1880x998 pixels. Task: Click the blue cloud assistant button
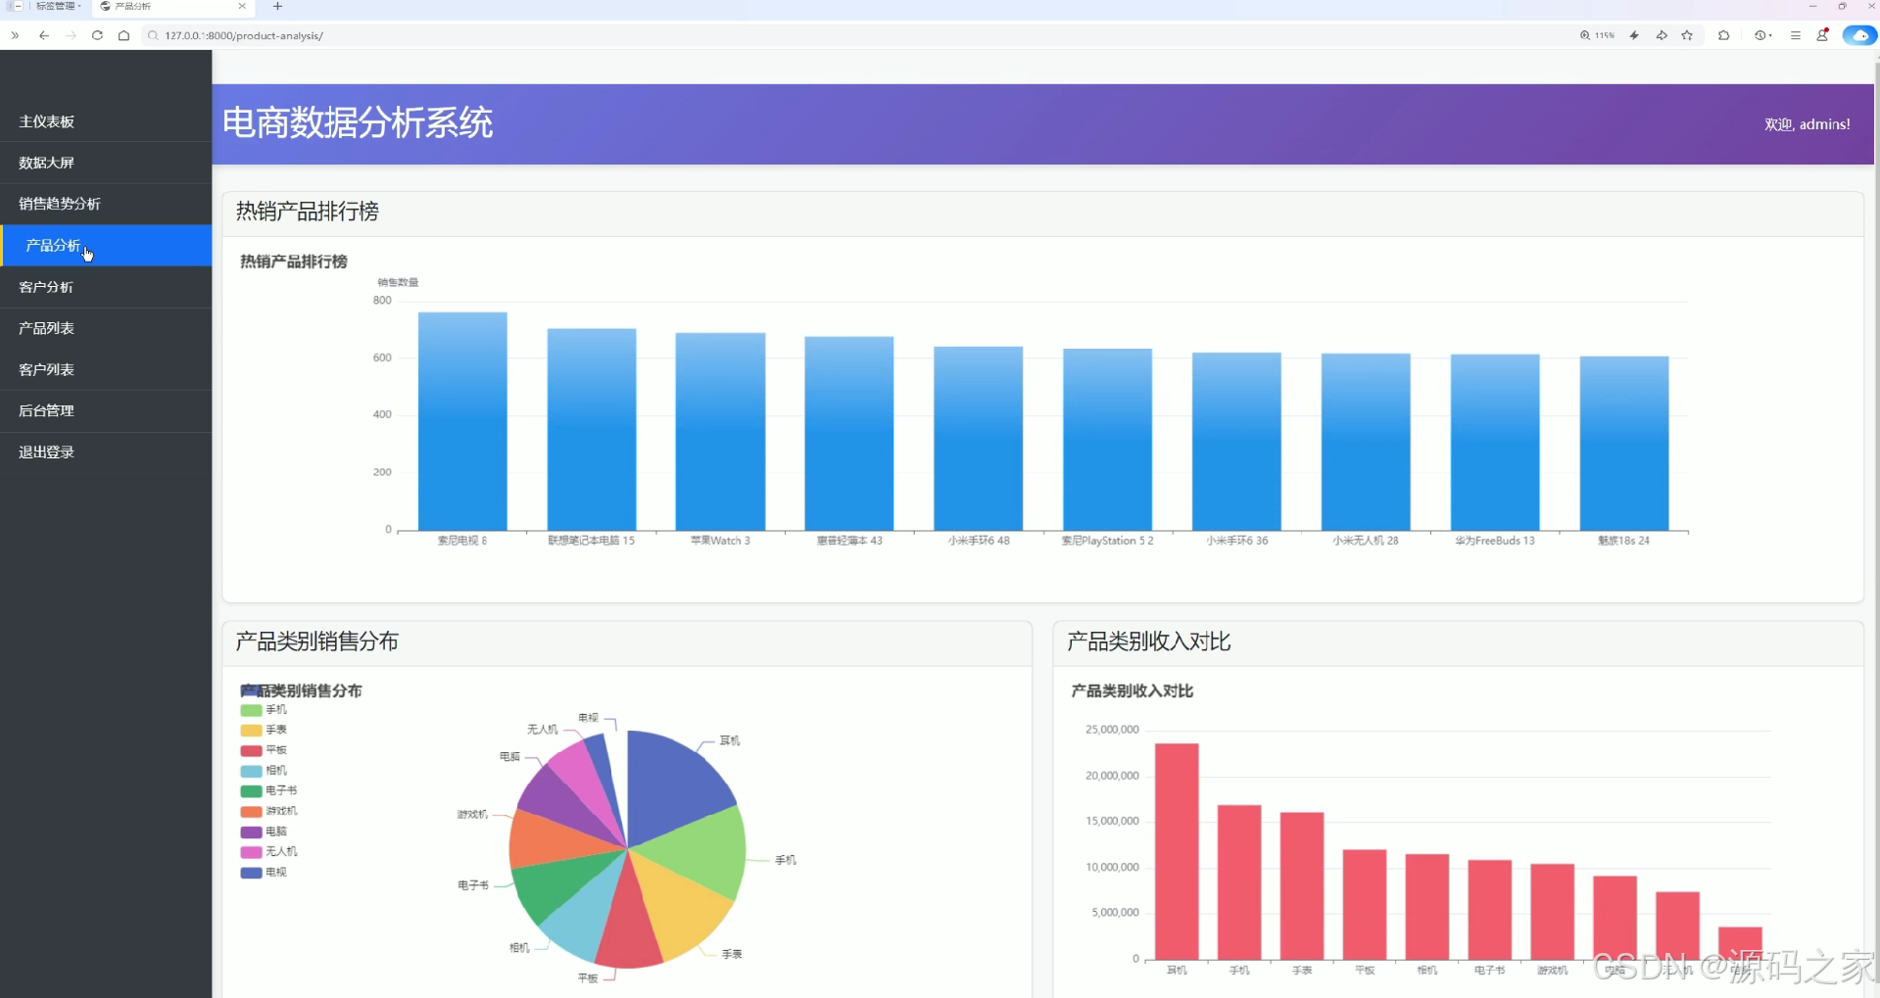[x=1859, y=35]
